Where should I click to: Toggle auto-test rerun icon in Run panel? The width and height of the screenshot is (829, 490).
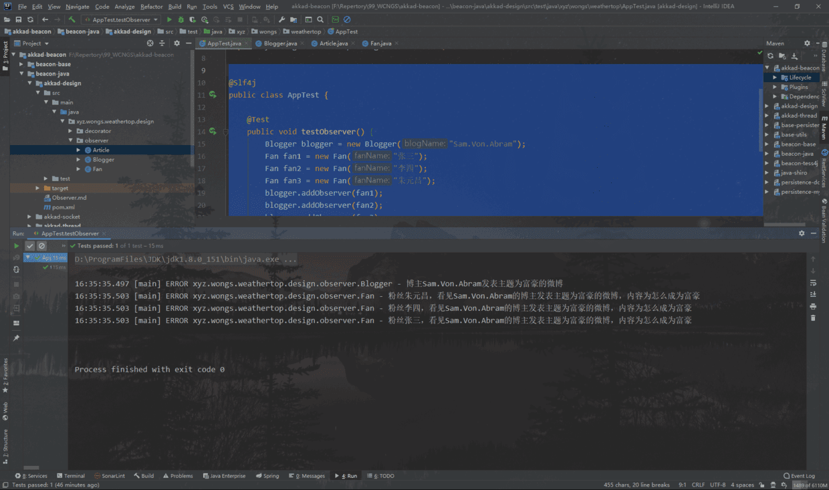pyautogui.click(x=17, y=269)
